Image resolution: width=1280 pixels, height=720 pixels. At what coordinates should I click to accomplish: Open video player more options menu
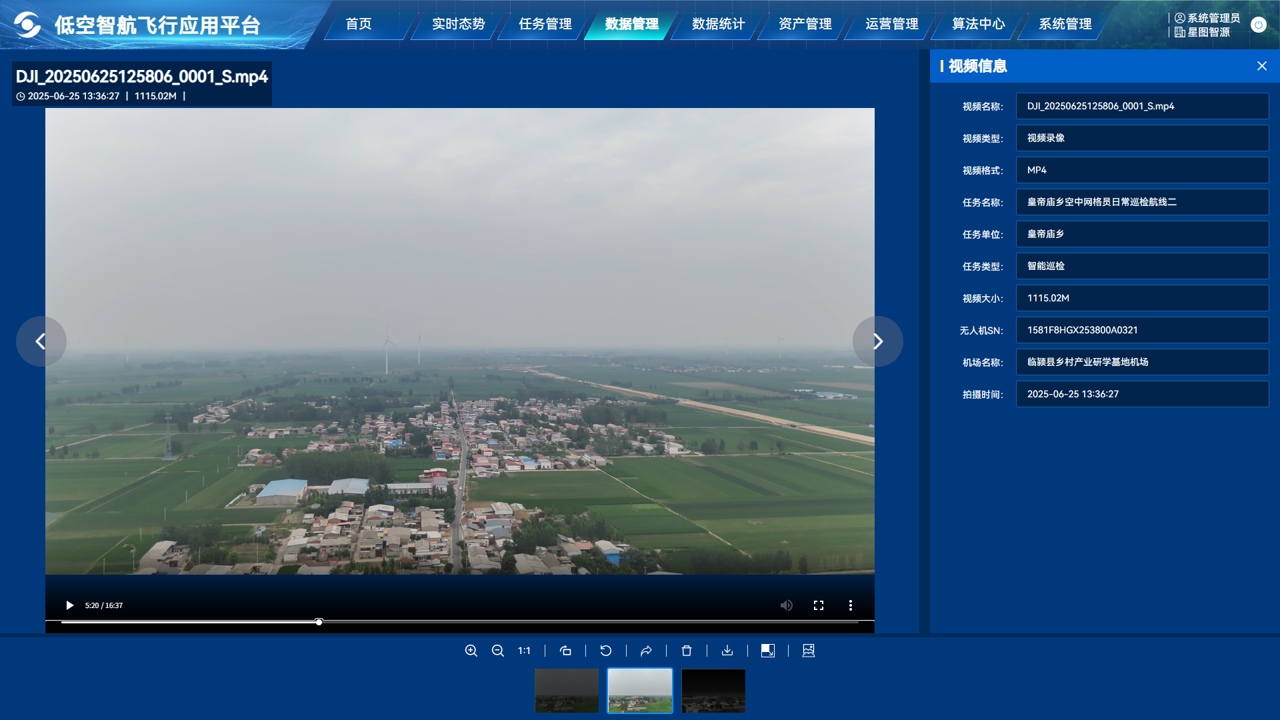[x=851, y=605]
